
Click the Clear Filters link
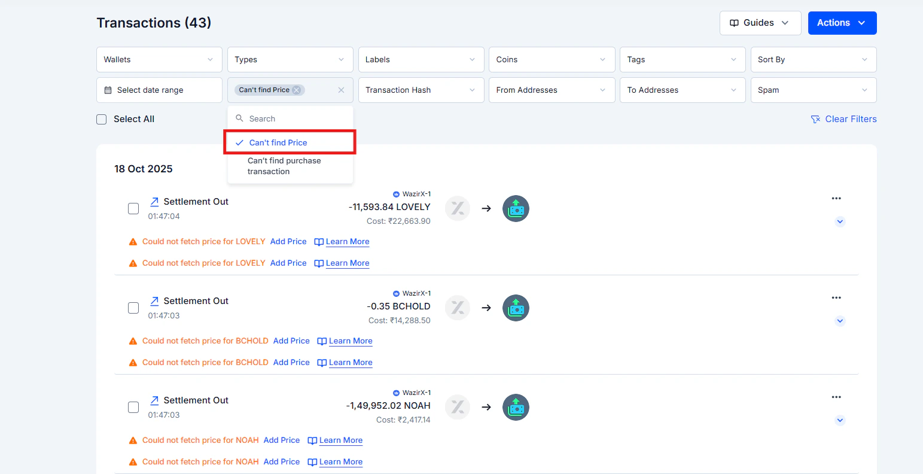pos(843,119)
